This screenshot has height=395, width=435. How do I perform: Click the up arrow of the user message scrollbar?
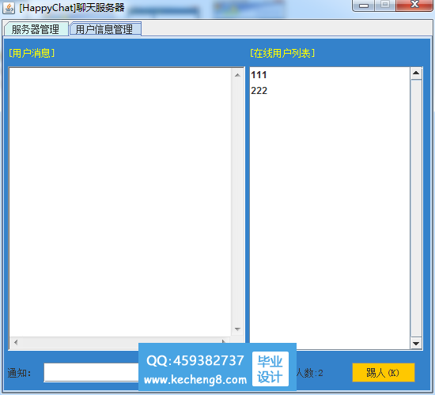tap(237, 75)
